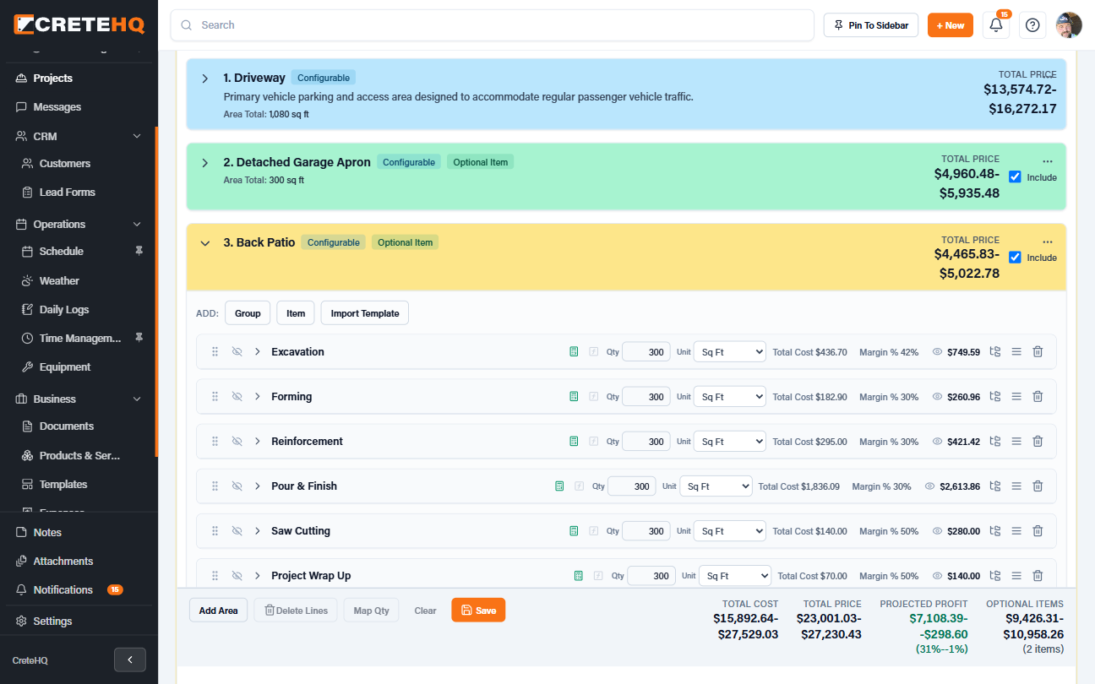The height and width of the screenshot is (684, 1095).
Task: Click the Qty field for Saw Cutting
Action: pos(646,531)
